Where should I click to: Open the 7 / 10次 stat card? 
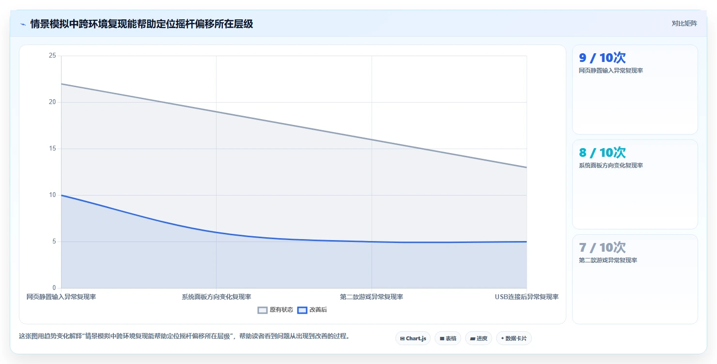635,279
